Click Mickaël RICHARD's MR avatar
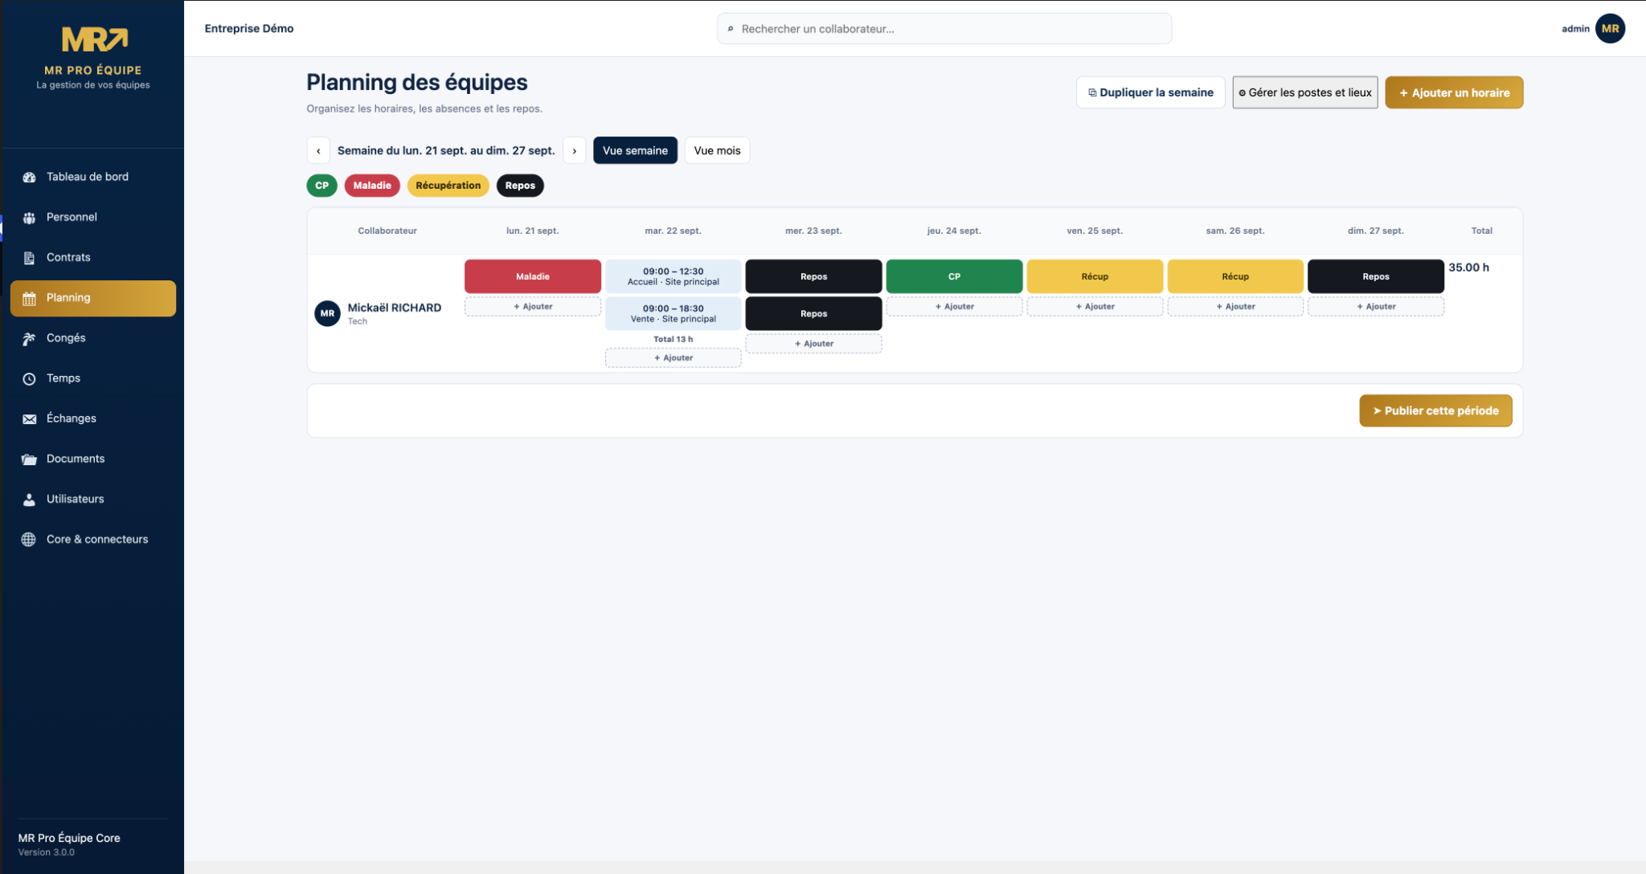Viewport: 1646px width, 874px height. pyautogui.click(x=327, y=313)
